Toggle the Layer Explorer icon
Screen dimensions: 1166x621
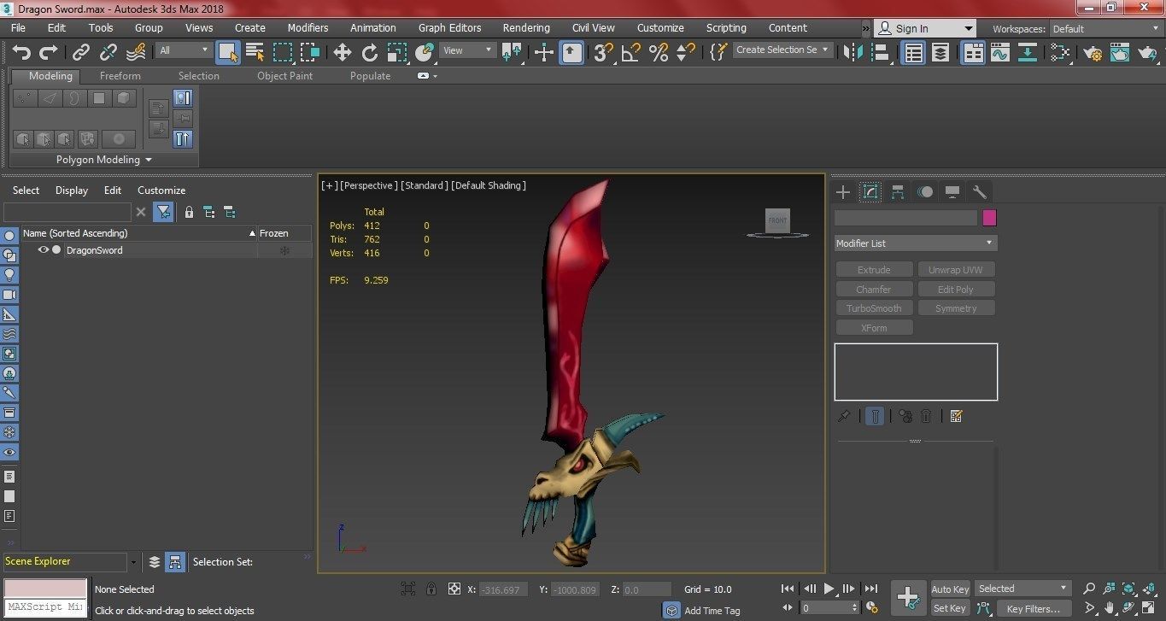(x=940, y=52)
